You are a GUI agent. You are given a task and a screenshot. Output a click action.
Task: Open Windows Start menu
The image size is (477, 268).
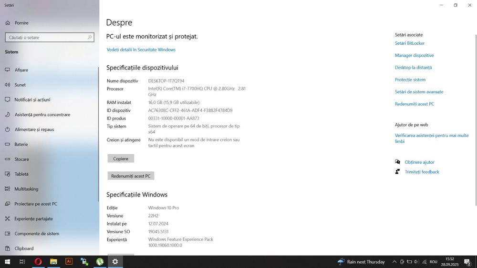tap(7, 262)
